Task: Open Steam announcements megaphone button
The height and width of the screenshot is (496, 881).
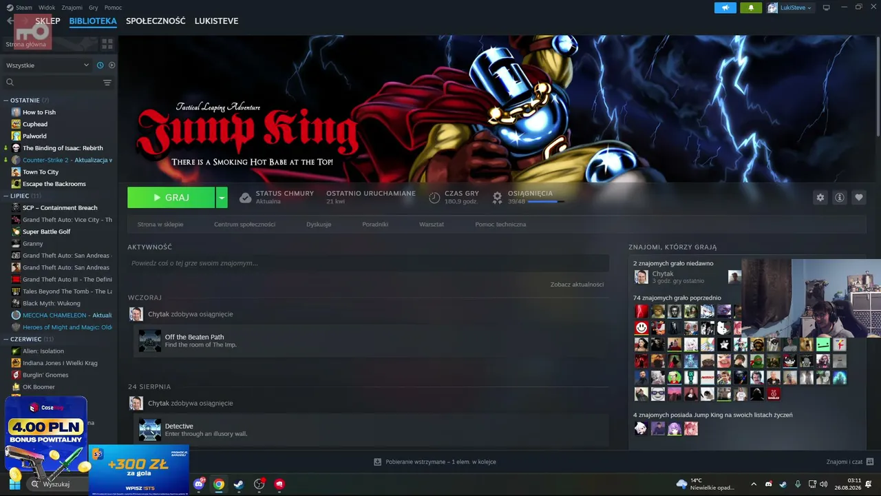Action: [x=725, y=8]
